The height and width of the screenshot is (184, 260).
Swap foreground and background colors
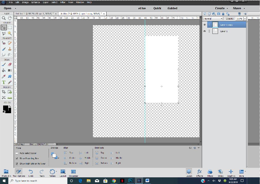click(x=10, y=106)
